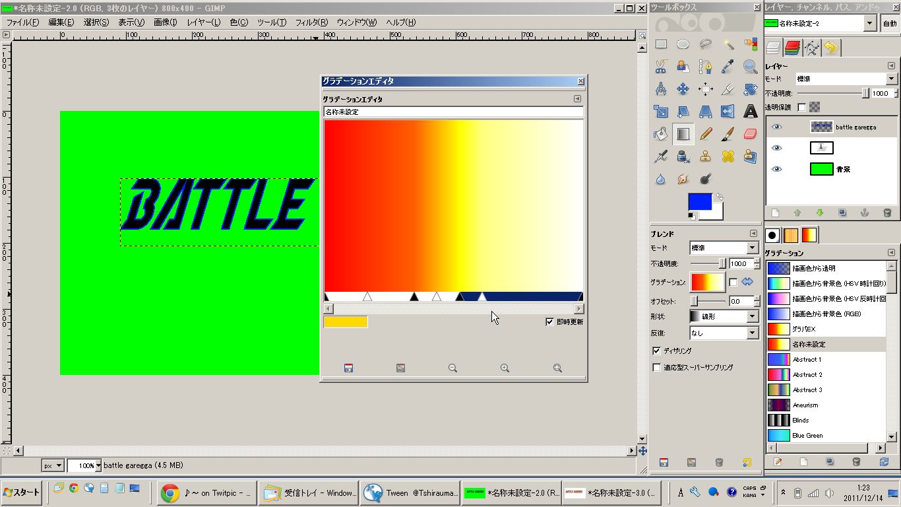Click the gradient name field 名称未設定
901x507 pixels.
tap(453, 112)
